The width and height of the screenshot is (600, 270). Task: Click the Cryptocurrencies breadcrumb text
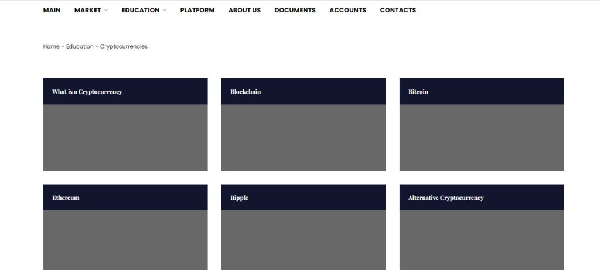124,47
